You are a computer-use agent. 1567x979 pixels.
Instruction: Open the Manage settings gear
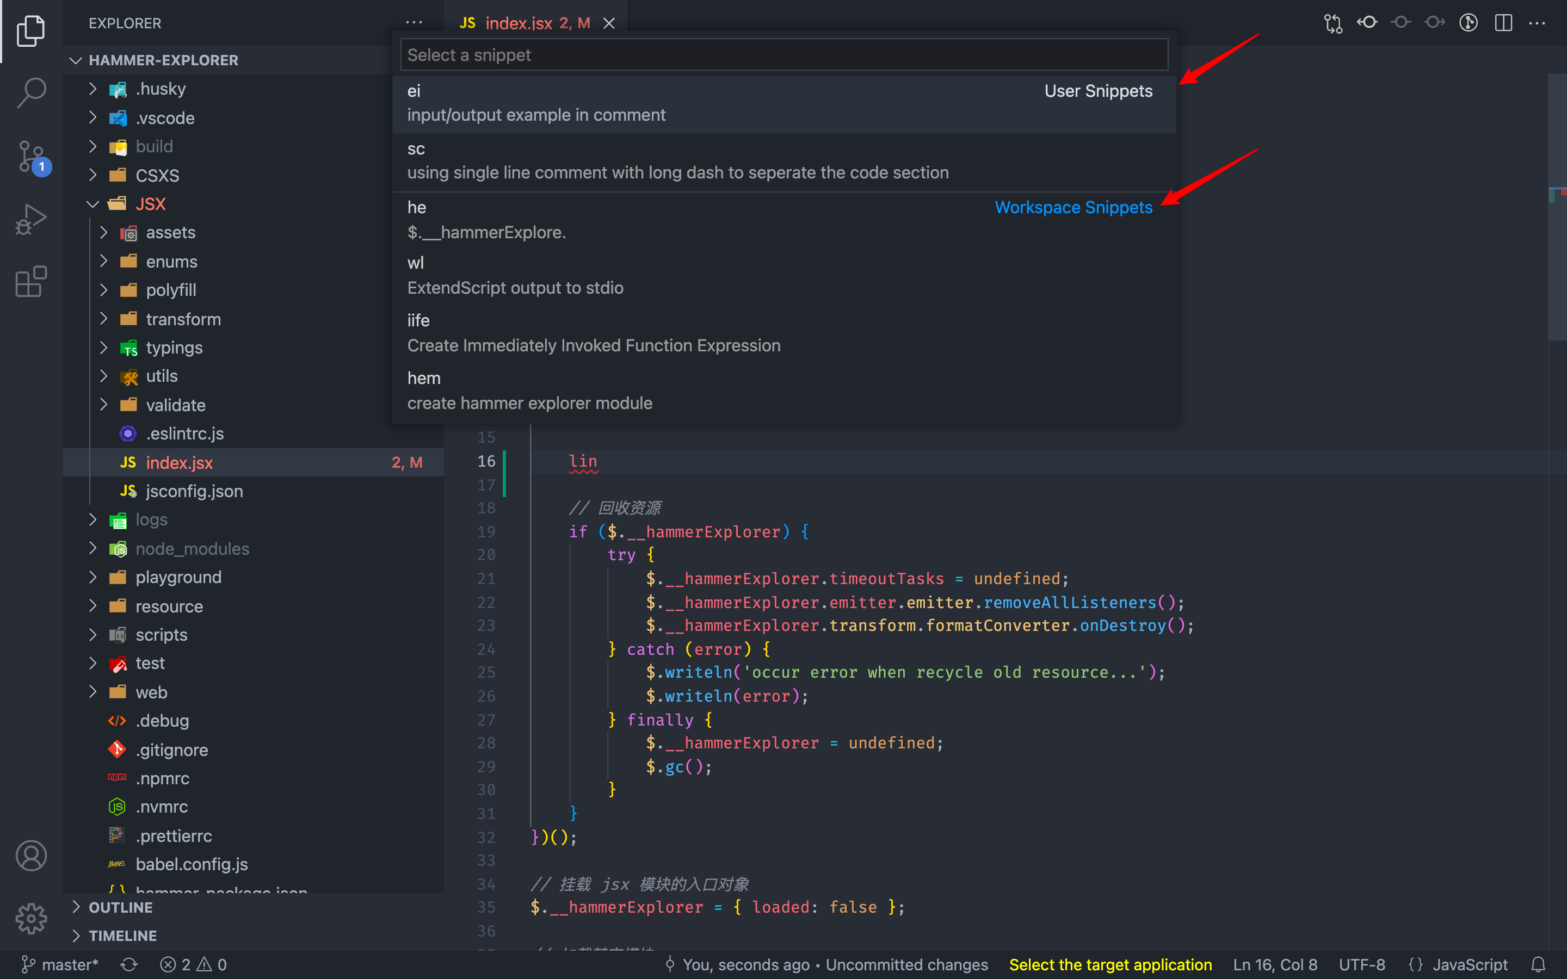point(31,918)
